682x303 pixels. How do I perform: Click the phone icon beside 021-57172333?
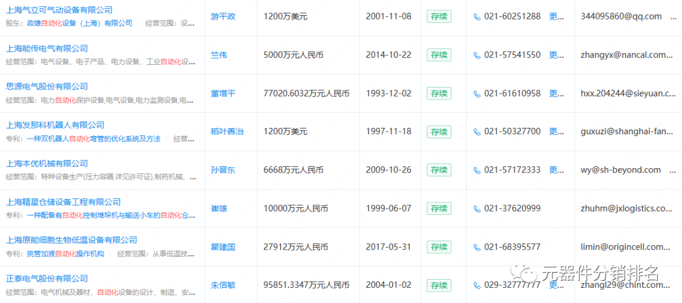(x=477, y=170)
